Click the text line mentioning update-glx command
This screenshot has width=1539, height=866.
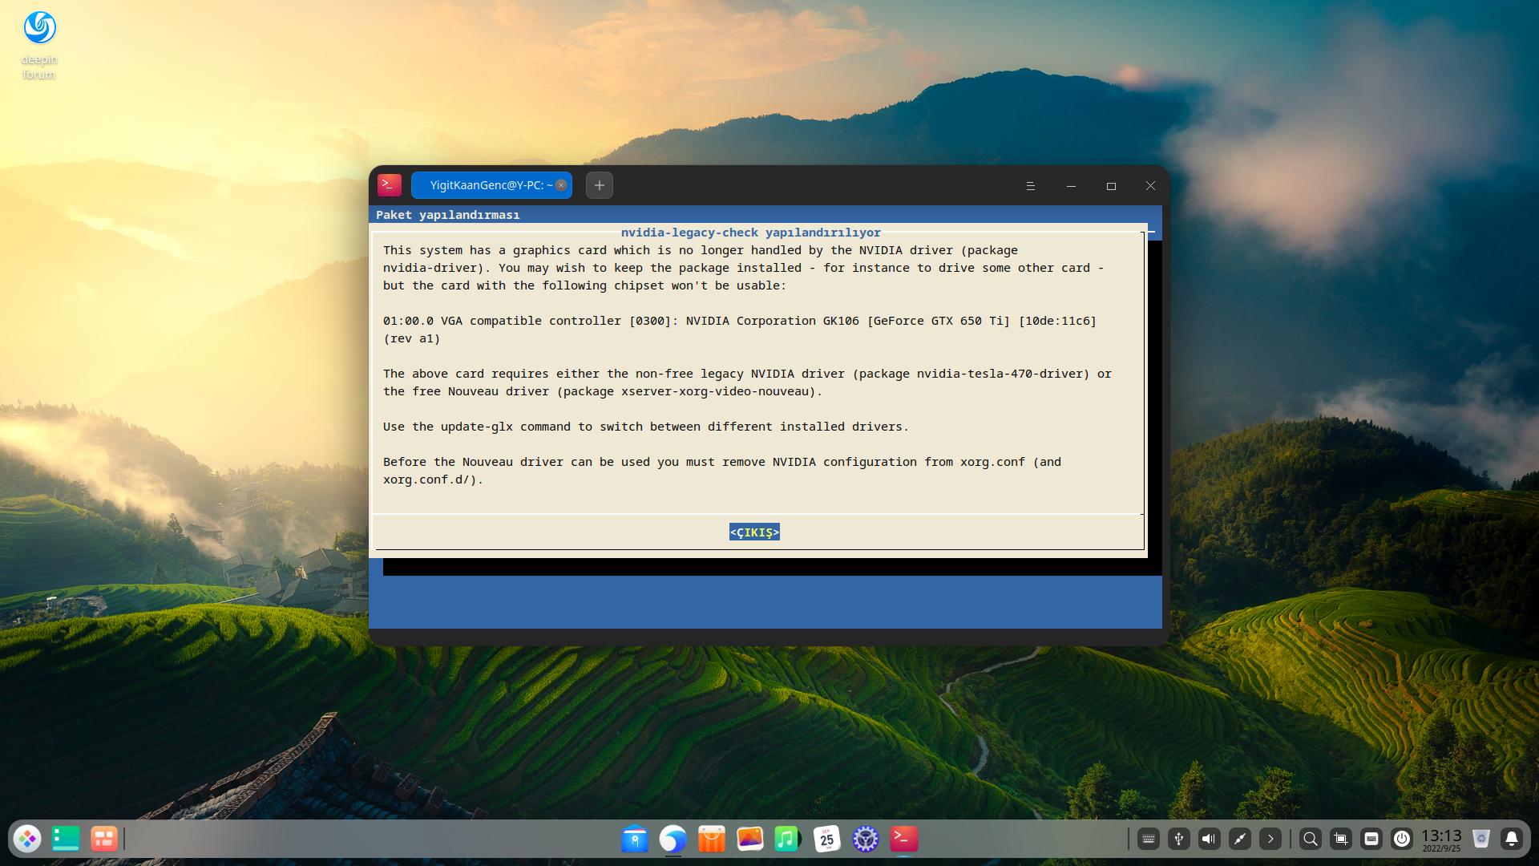(645, 427)
